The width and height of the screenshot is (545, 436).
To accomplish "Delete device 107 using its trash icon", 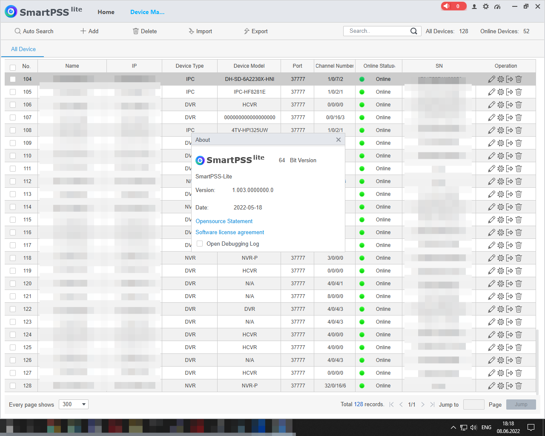I will click(x=519, y=118).
